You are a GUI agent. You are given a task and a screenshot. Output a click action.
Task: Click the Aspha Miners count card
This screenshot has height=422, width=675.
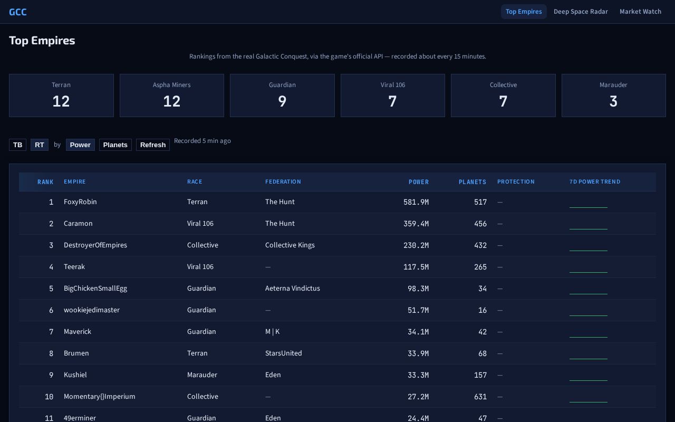(x=172, y=95)
